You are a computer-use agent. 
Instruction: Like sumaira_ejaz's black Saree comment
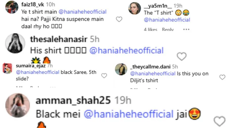click(x=104, y=76)
